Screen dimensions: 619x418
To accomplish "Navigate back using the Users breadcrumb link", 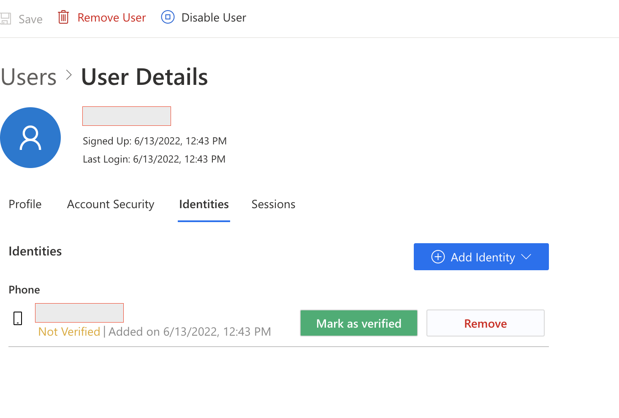I will [x=28, y=76].
